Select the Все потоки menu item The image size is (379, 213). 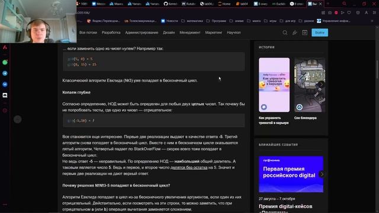click(x=88, y=33)
